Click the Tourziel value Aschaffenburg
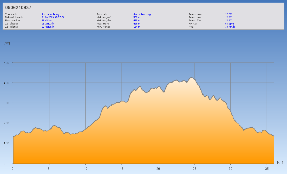The width and height of the screenshot is (287, 174). 142,14
